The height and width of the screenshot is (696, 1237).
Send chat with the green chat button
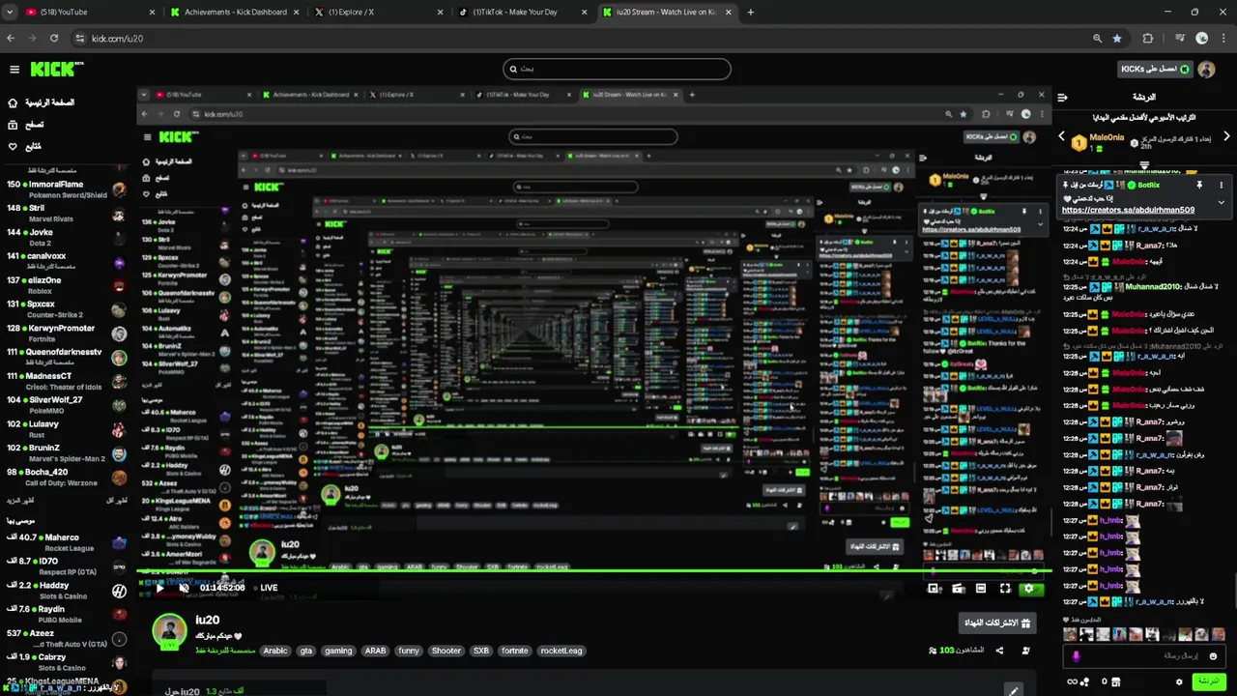pyautogui.click(x=1208, y=681)
